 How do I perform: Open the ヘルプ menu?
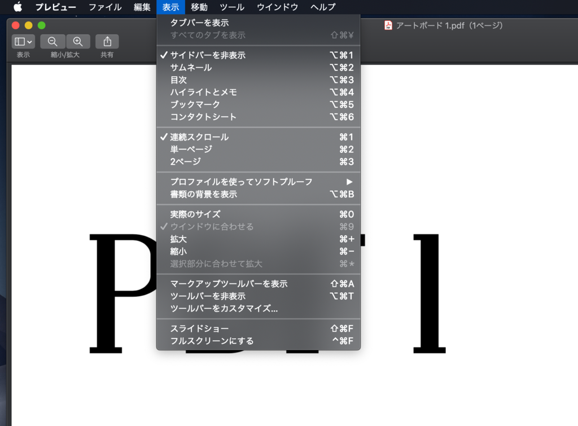[x=323, y=7]
